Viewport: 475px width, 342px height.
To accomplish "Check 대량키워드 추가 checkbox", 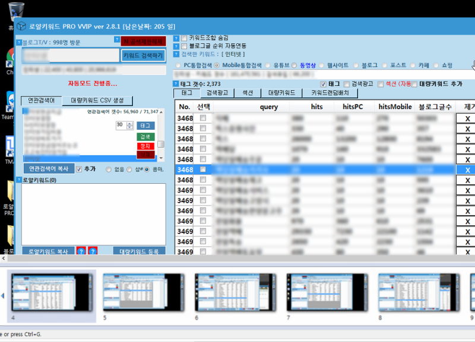I will pos(414,84).
